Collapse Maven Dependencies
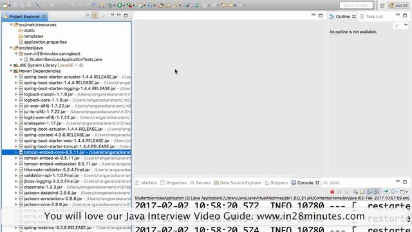This screenshot has height=232, width=412. coord(11,71)
